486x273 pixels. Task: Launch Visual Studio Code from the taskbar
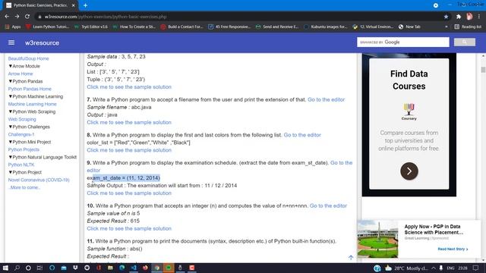[x=134, y=268]
